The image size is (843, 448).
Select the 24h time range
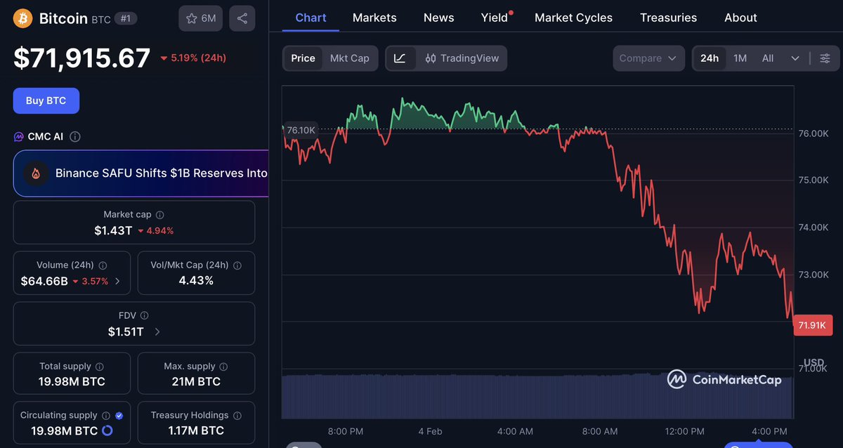[710, 58]
